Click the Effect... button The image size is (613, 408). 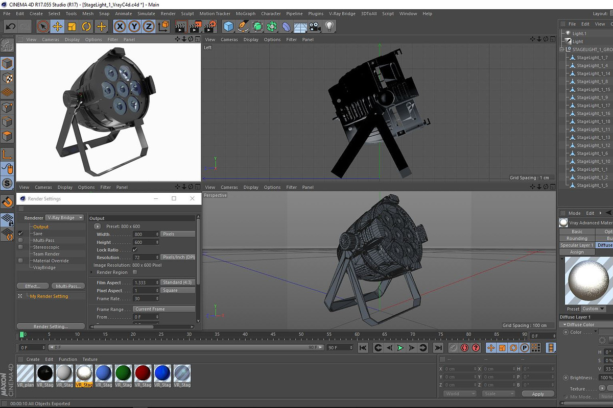click(x=33, y=286)
